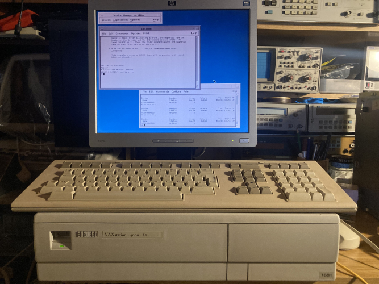Image resolution: width=379 pixels, height=284 pixels.
Task: Open the Edit menu in DECterm 1
Action: (111, 34)
